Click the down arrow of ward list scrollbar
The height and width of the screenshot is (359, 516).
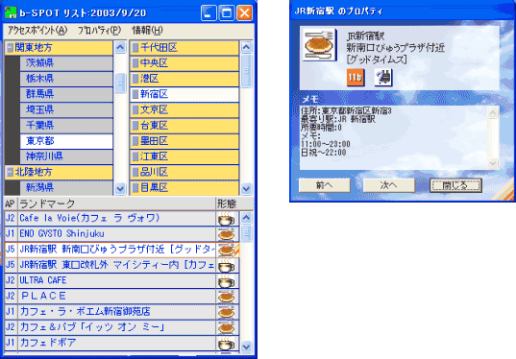click(x=246, y=189)
